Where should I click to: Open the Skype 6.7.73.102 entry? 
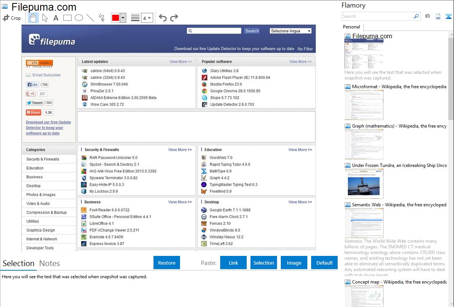[x=225, y=98]
